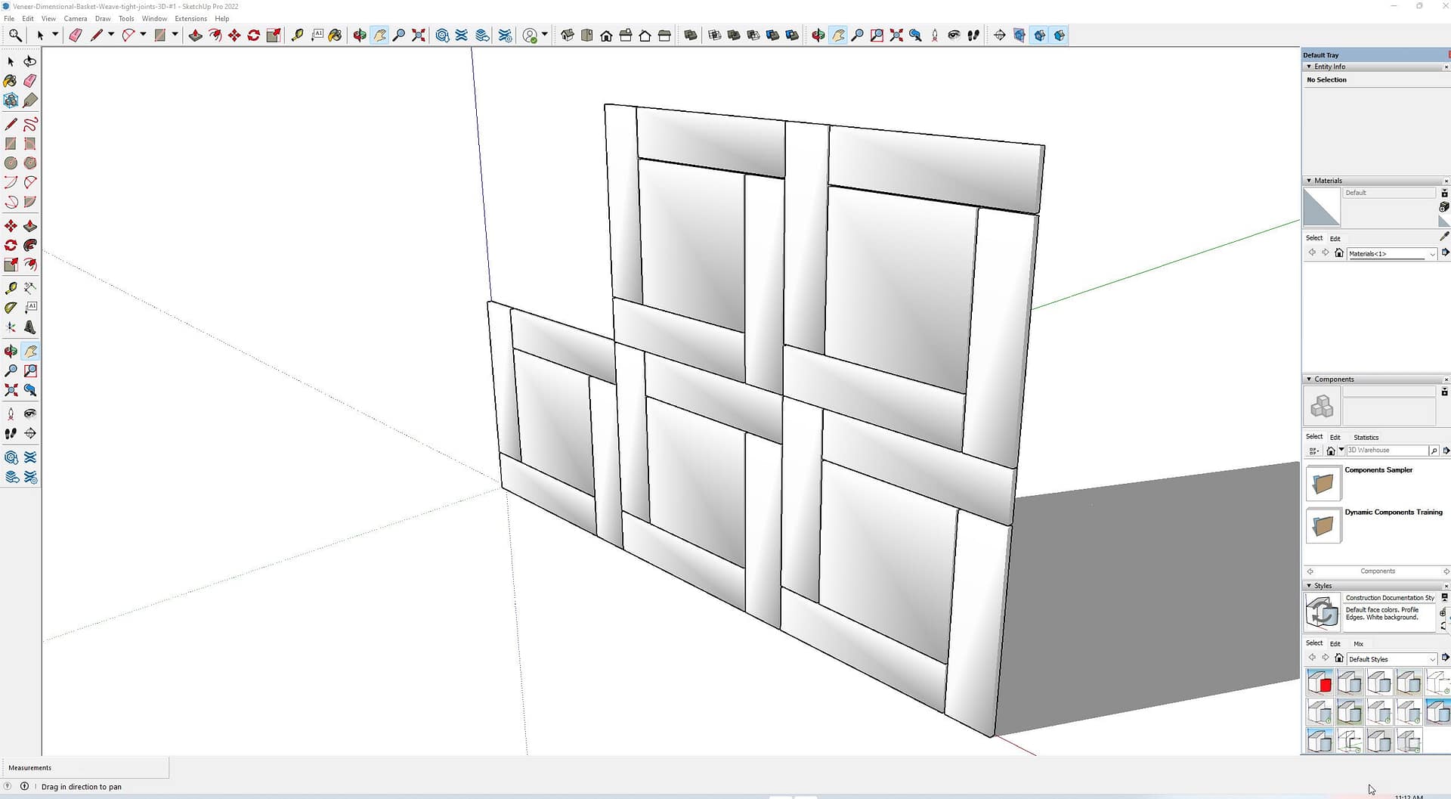The image size is (1451, 799).
Task: Switch to Components Statistics tab
Action: (1366, 438)
